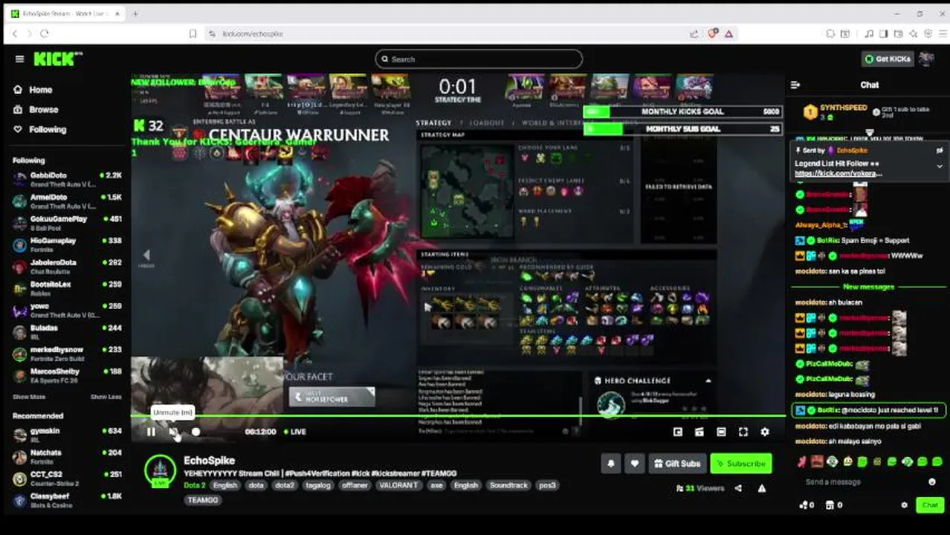Pause the stream video
The width and height of the screenshot is (950, 535).
[152, 432]
